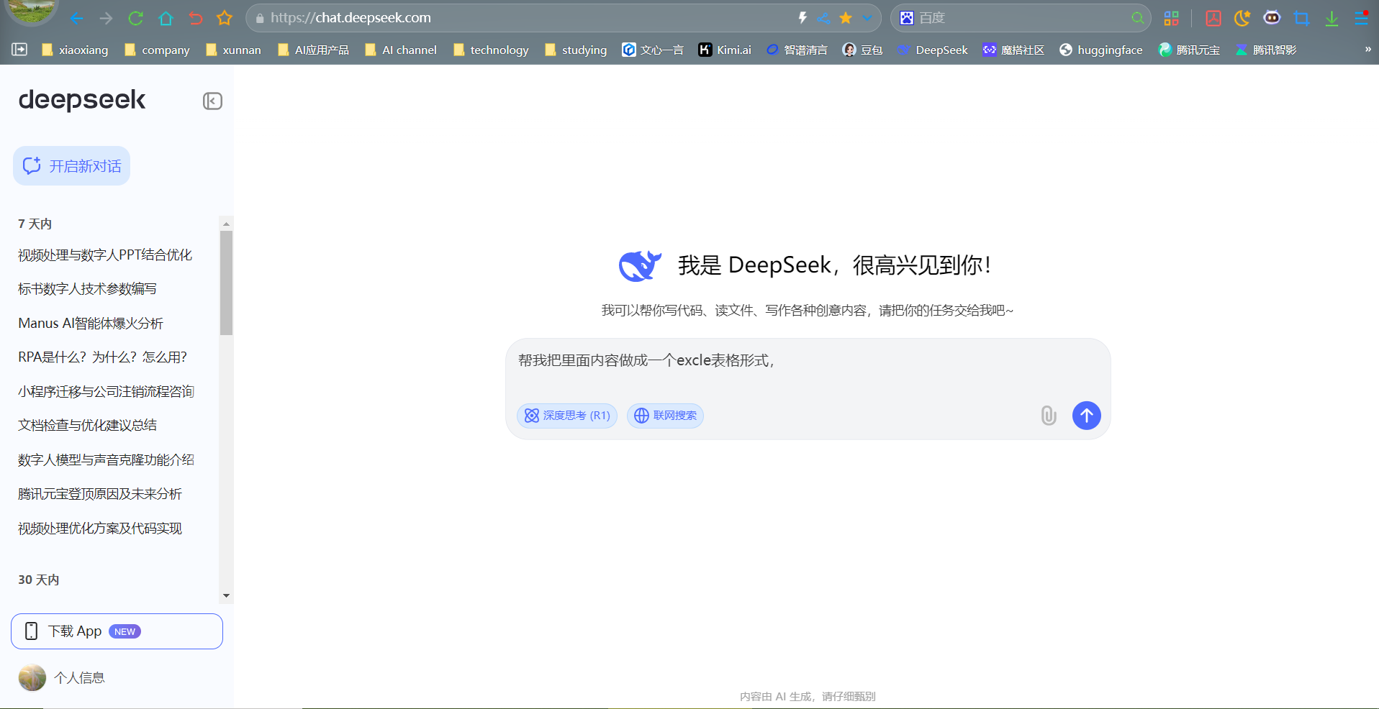1379x709 pixels.
Task: Open chat 数字人模型与声音克隆功能介绍
Action: 107,459
